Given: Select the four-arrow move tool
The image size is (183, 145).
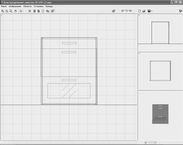Looking at the screenshot, I should coord(21,11).
